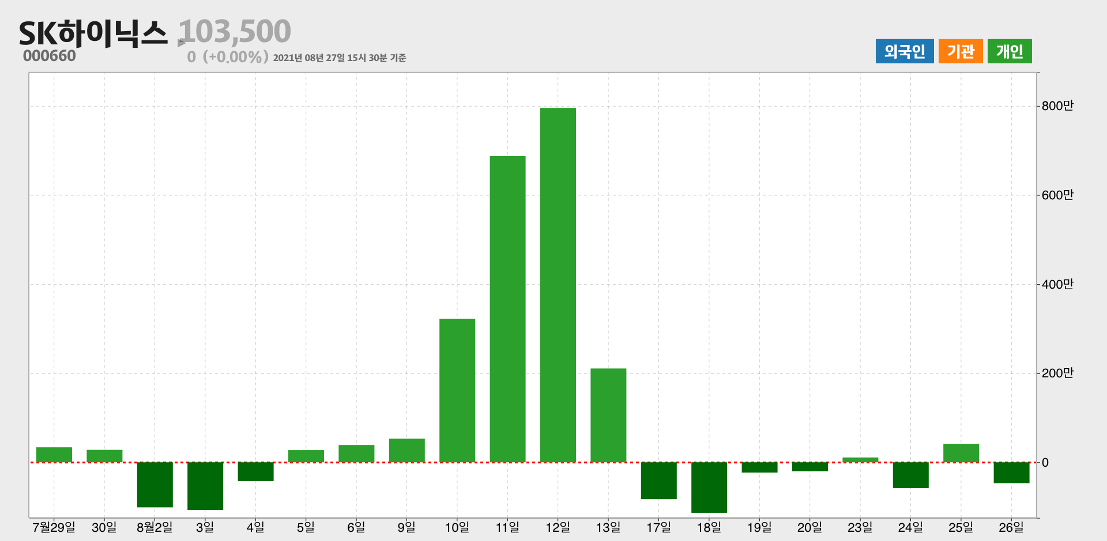Click the 400만 axis label
The width and height of the screenshot is (1107, 541).
1057,285
